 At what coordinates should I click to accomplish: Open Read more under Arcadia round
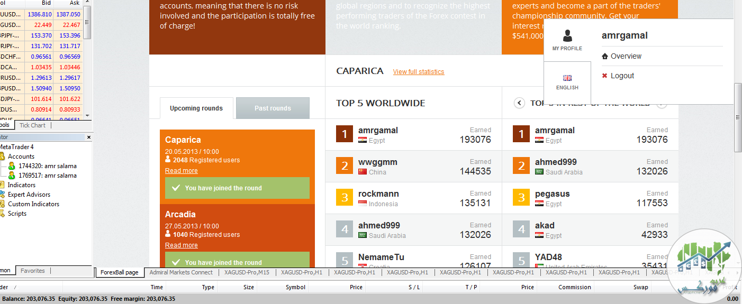(x=182, y=245)
